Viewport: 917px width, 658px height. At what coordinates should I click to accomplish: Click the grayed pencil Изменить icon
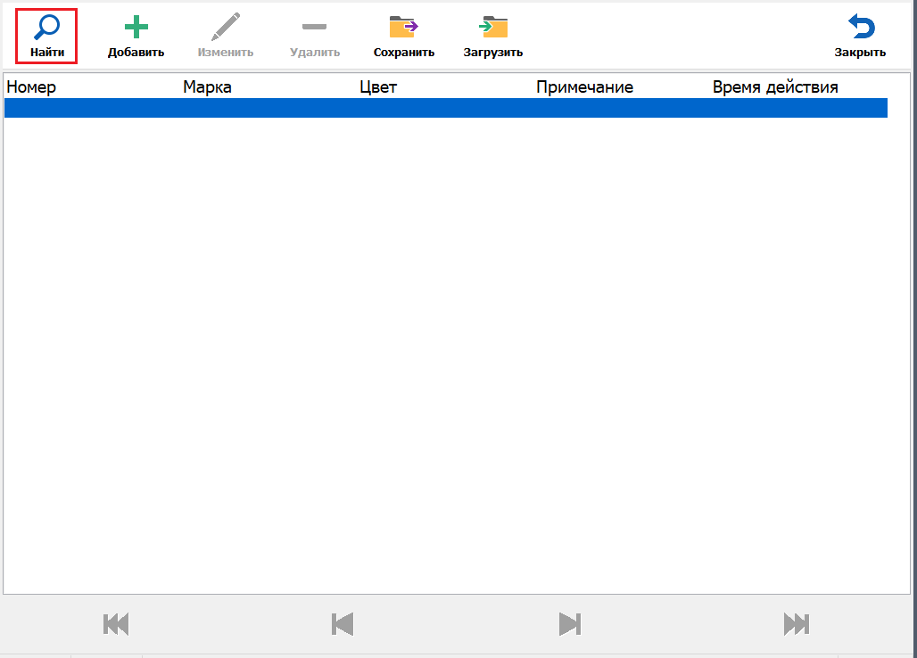(226, 28)
